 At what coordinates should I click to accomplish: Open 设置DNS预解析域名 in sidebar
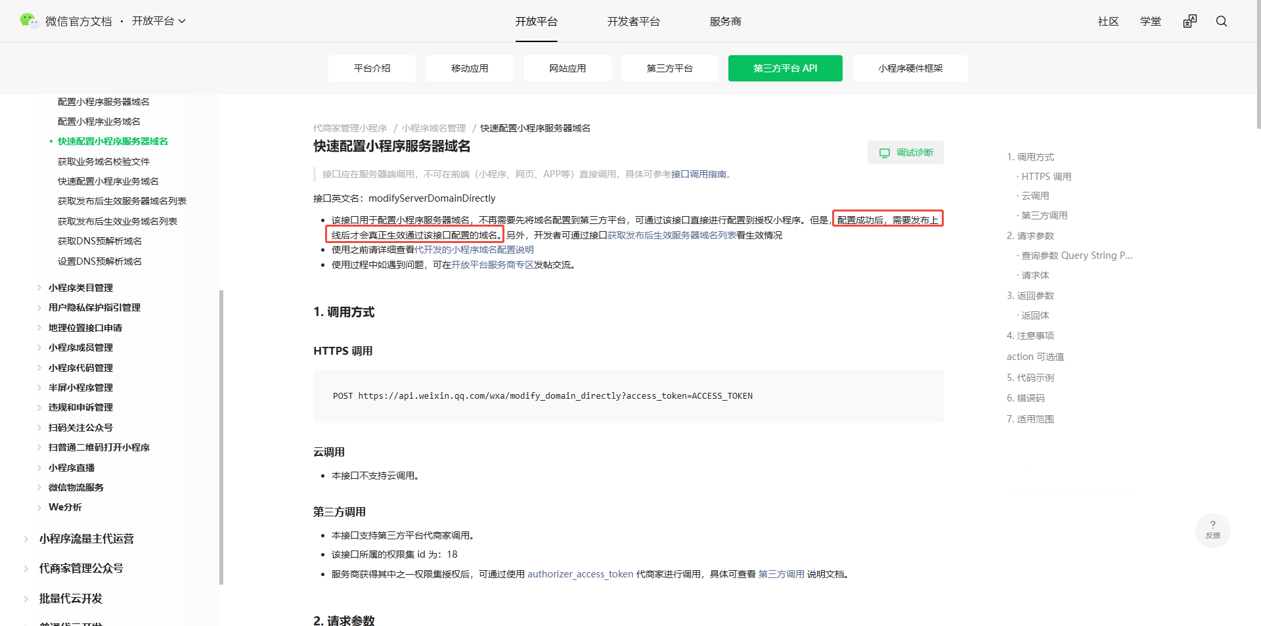point(100,261)
